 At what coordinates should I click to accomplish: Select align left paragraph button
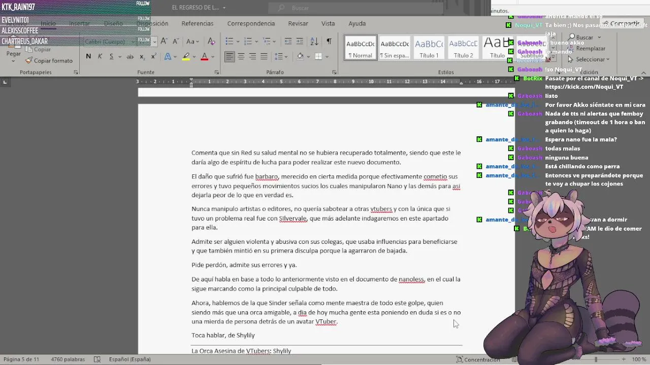click(230, 56)
